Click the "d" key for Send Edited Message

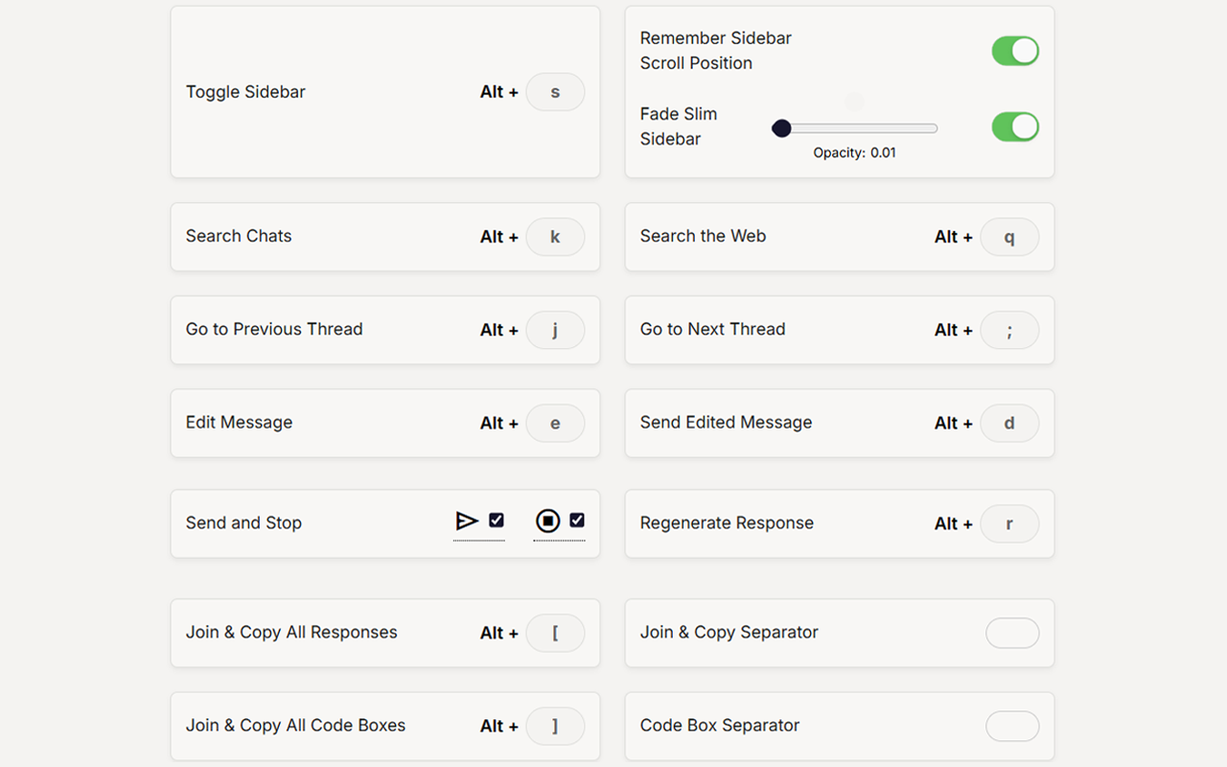(x=1009, y=423)
